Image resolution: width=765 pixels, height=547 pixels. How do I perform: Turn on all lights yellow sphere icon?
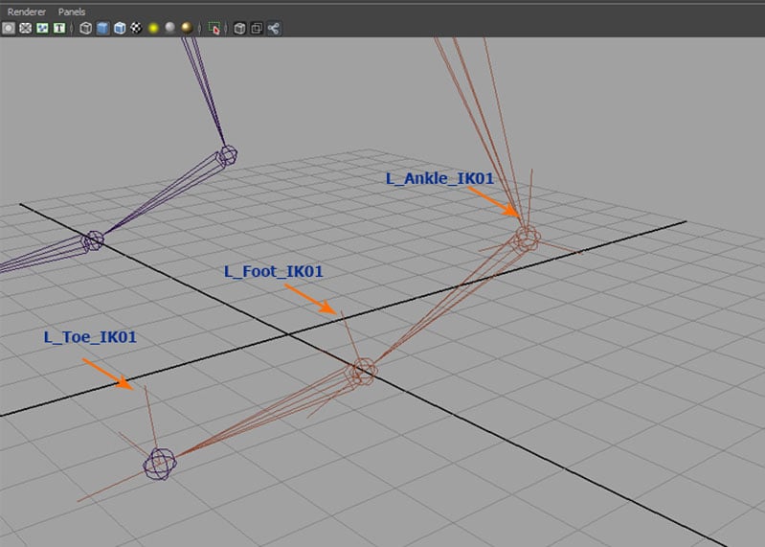click(x=153, y=29)
